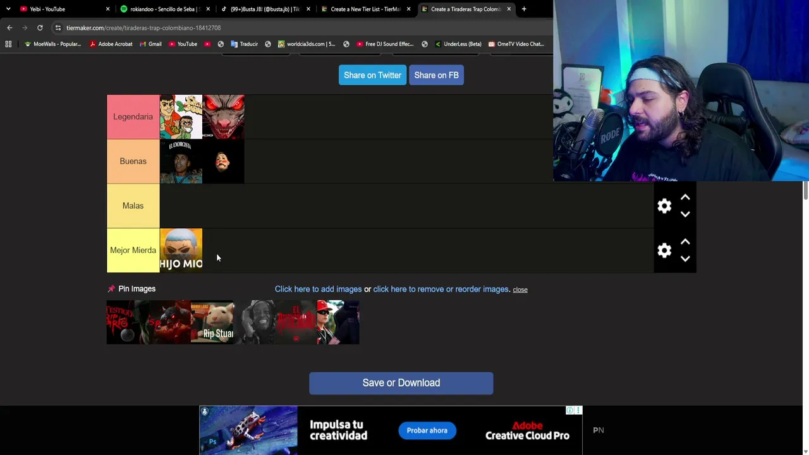
Task: Edit the Mejor Mierda tier label
Action: coord(133,250)
